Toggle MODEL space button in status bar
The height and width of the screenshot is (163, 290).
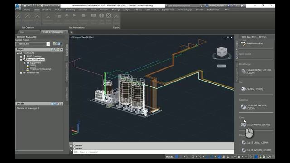tap(169, 157)
